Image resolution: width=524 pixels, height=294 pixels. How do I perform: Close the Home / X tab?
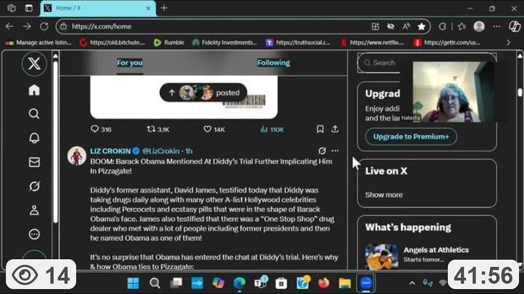148,8
